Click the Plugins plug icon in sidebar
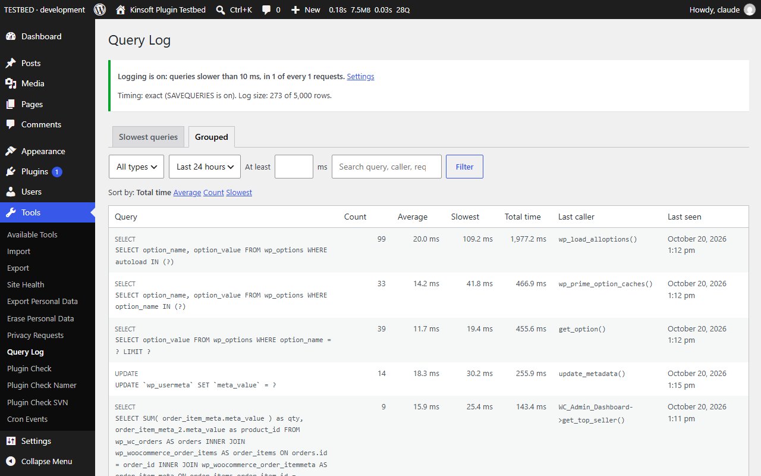This screenshot has width=761, height=476. pyautogui.click(x=11, y=171)
